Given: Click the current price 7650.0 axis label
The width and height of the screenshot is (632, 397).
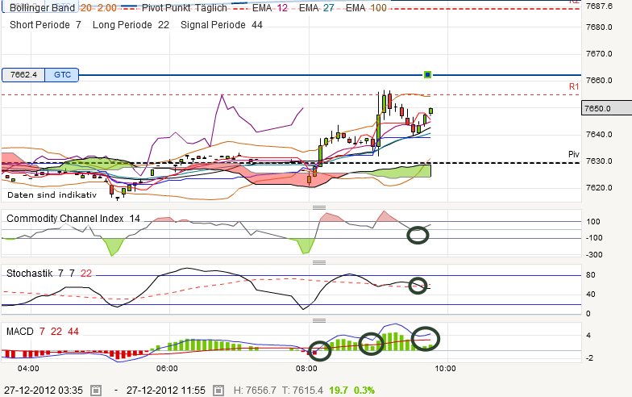Looking at the screenshot, I should (606, 108).
